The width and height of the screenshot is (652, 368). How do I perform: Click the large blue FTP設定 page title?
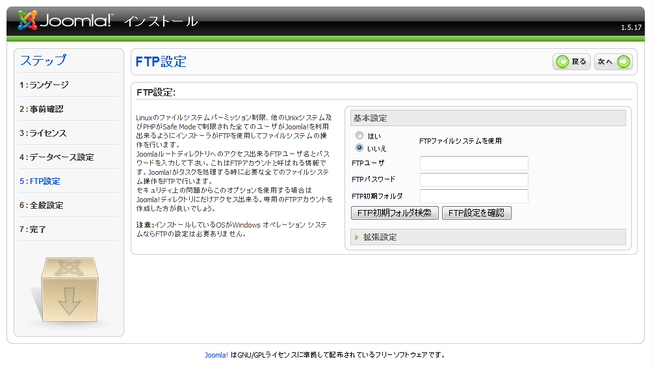click(161, 62)
